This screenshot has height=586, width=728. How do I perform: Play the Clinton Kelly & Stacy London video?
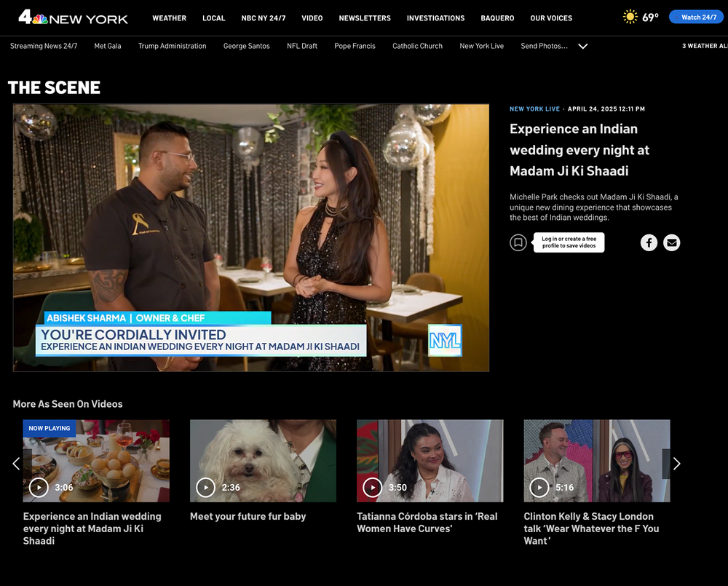tap(539, 488)
